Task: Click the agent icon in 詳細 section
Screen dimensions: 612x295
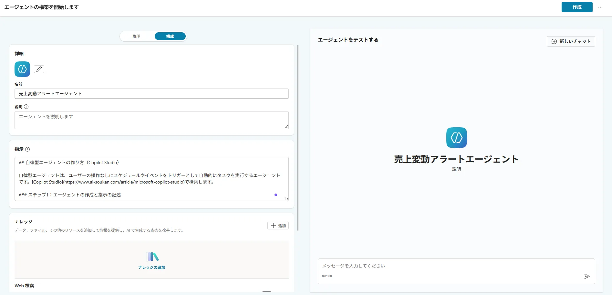Action: point(22,69)
